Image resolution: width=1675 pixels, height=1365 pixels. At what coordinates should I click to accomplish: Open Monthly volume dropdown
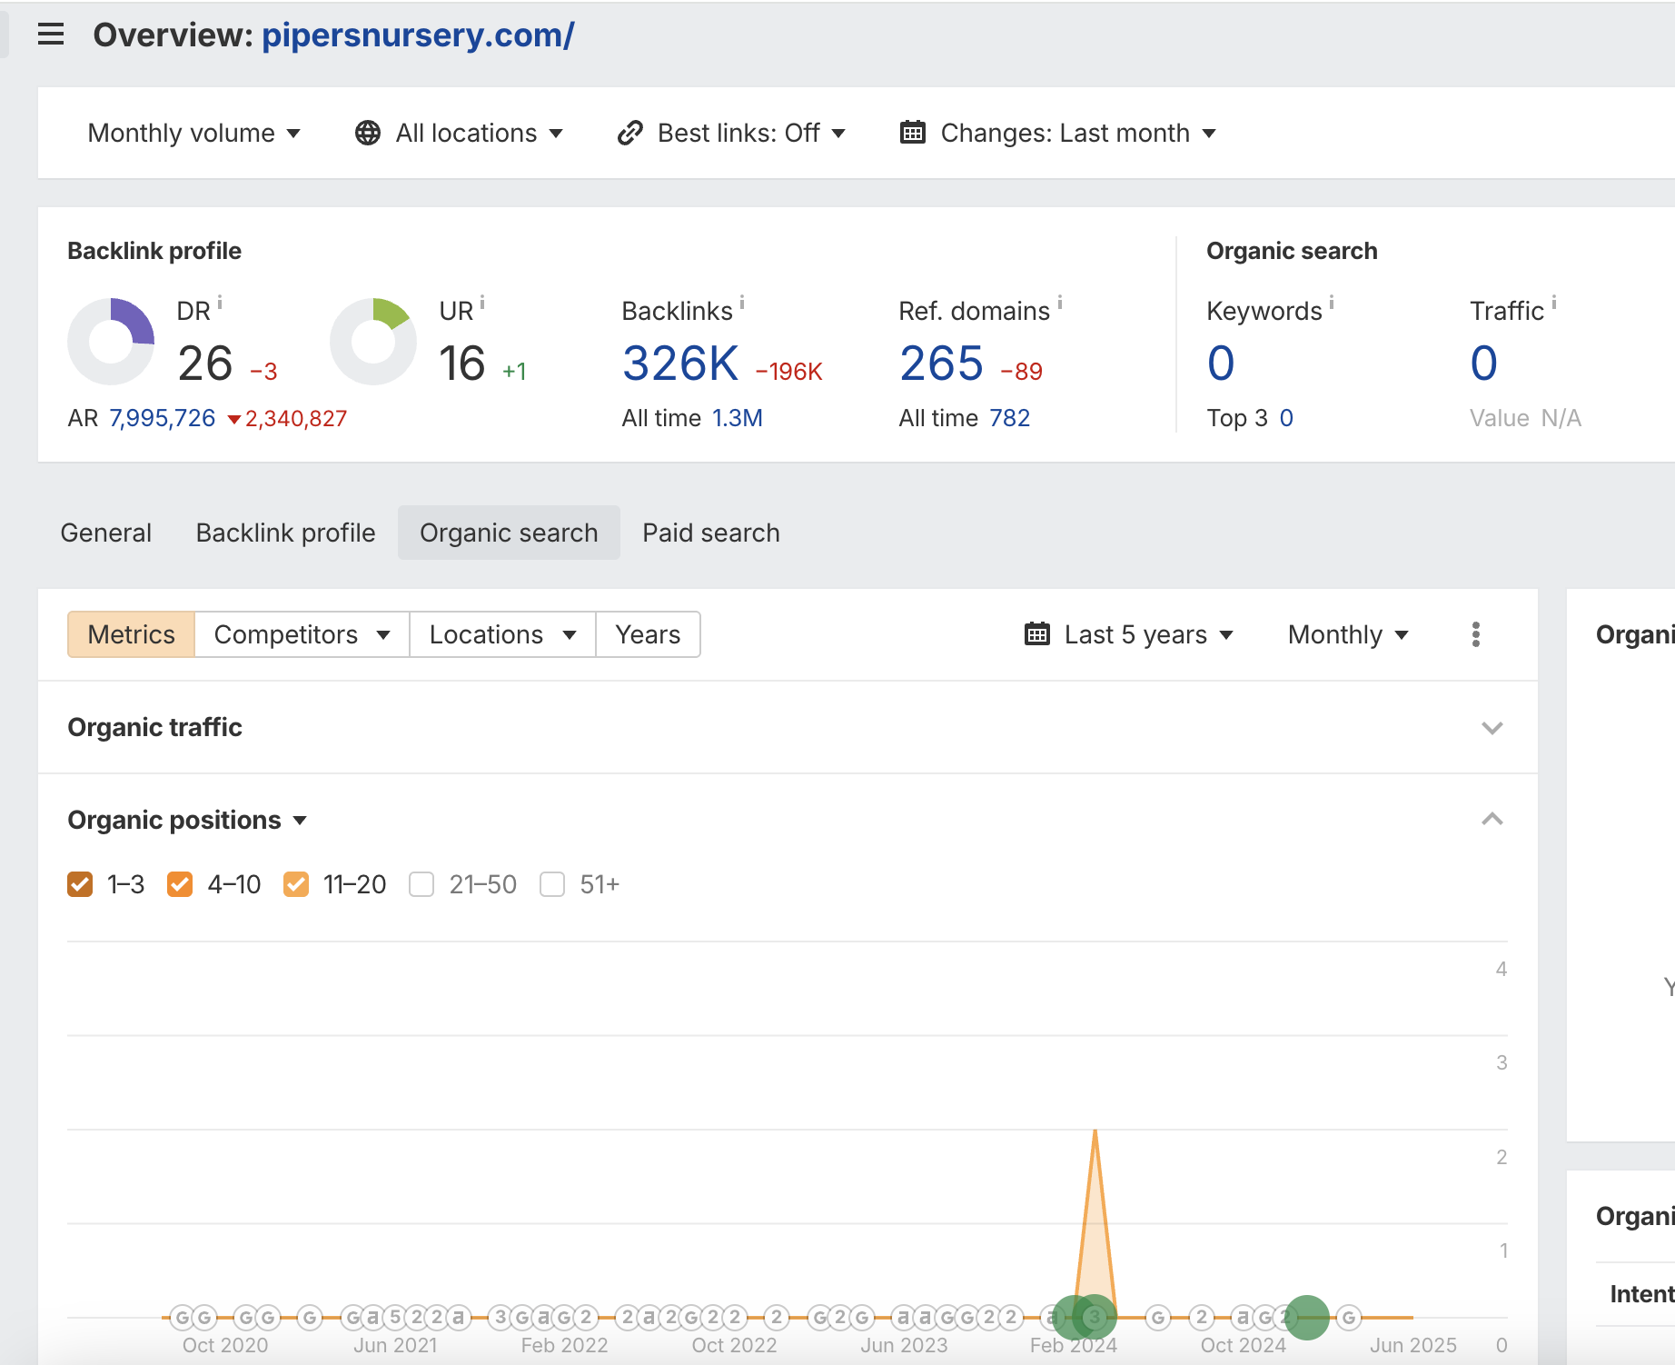click(x=193, y=133)
